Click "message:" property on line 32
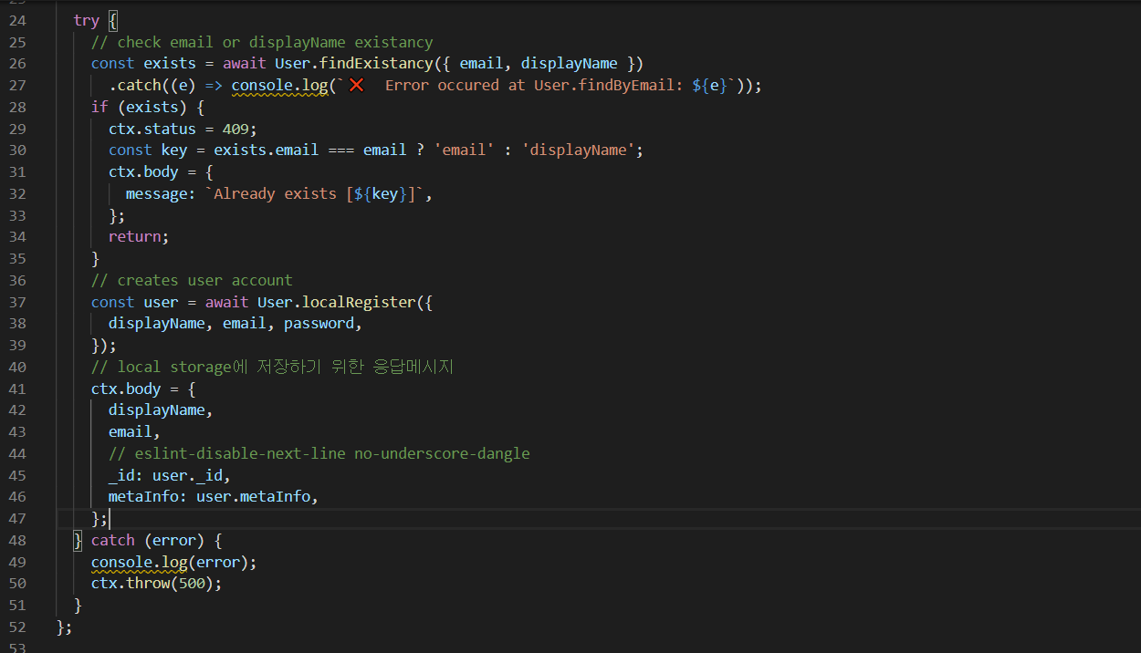This screenshot has height=653, width=1141. [161, 193]
